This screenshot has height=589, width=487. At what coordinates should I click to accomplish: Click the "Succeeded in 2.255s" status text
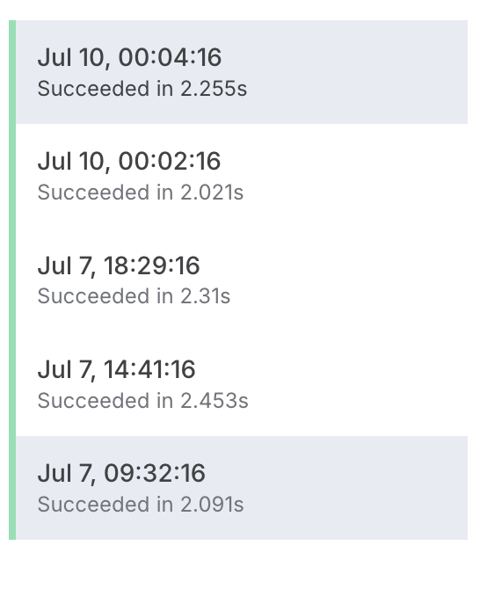point(142,89)
